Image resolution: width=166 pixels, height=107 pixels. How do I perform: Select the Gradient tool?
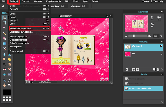coord(4,44)
